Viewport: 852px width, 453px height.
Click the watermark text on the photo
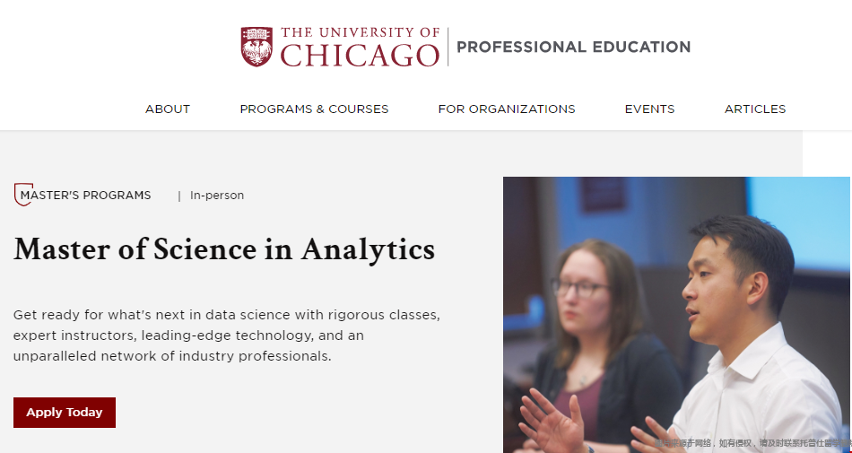[x=753, y=443]
